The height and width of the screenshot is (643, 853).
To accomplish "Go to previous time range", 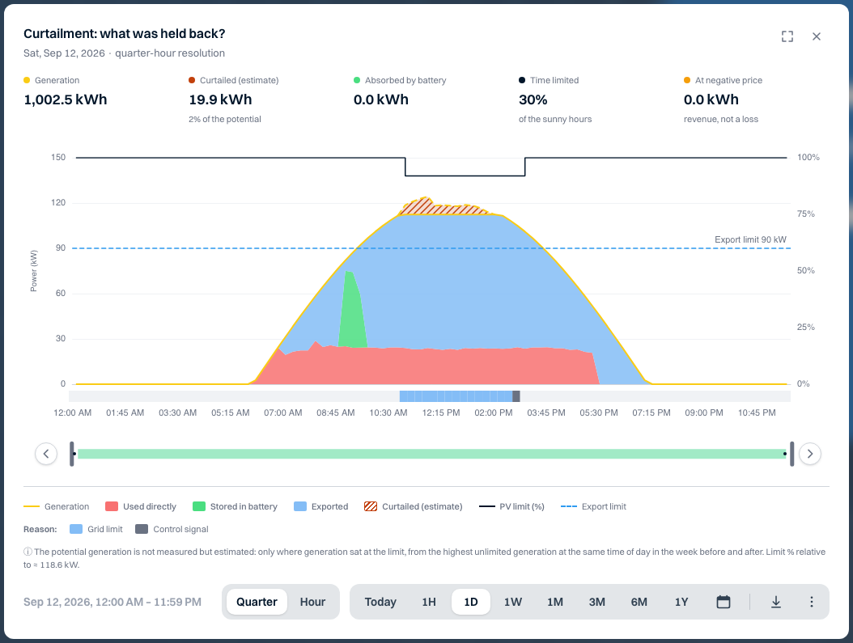I will point(46,454).
